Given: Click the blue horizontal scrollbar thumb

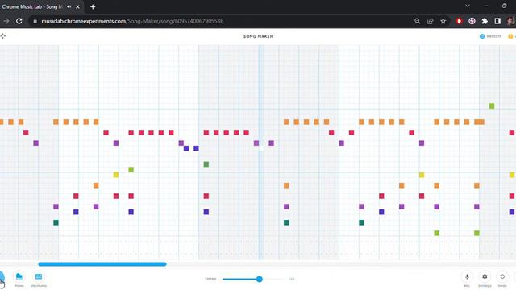Looking at the screenshot, I should pyautogui.click(x=102, y=264).
